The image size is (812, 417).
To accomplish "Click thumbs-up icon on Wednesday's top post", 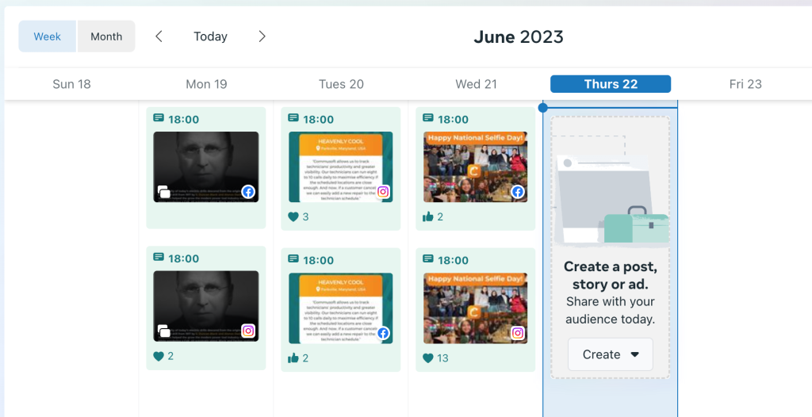I will [428, 217].
